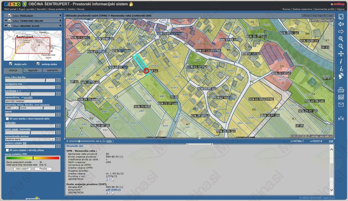348x201 pixels.
Task: Open the print map tool
Action: [x=341, y=90]
